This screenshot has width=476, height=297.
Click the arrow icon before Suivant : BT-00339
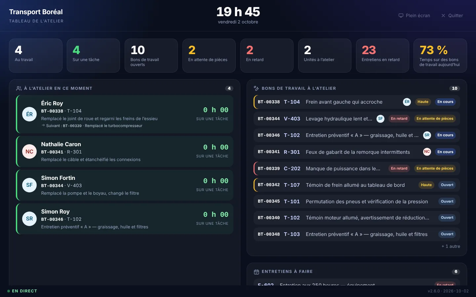point(43,125)
